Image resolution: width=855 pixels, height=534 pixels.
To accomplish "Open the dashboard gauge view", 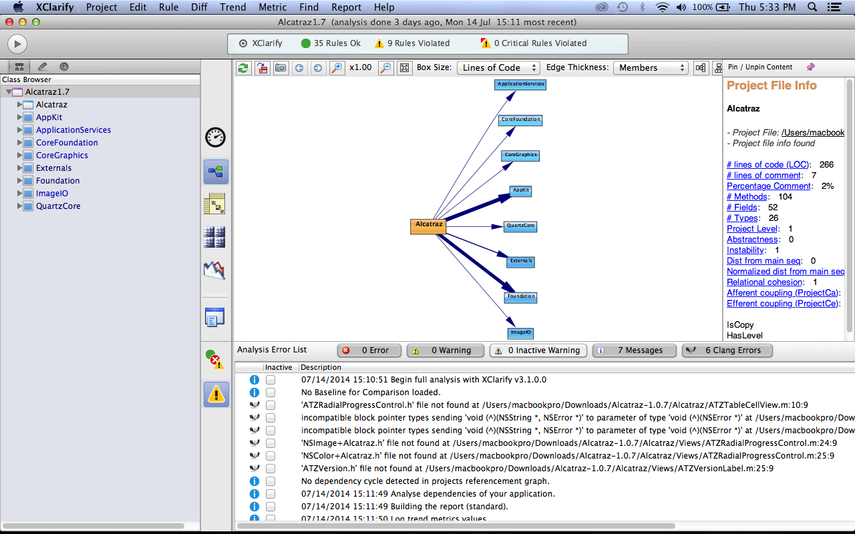I will 215,138.
